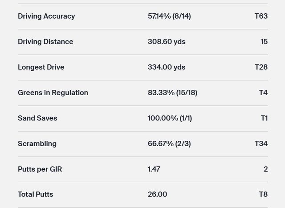Click the 334.00 yds longest drive value

click(167, 67)
